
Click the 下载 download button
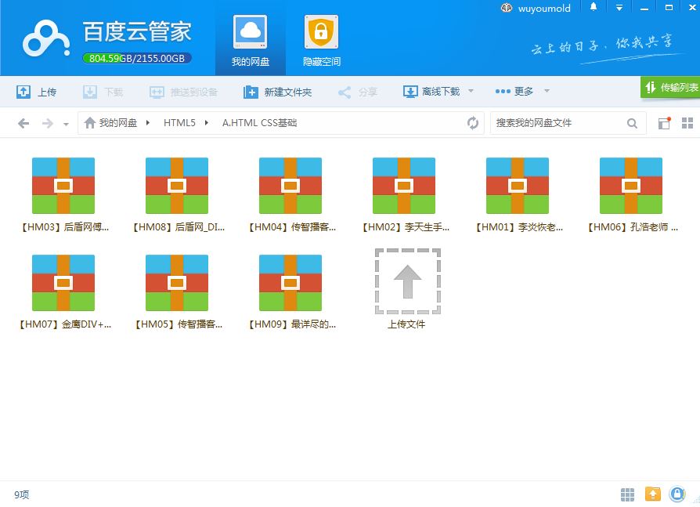click(x=103, y=92)
